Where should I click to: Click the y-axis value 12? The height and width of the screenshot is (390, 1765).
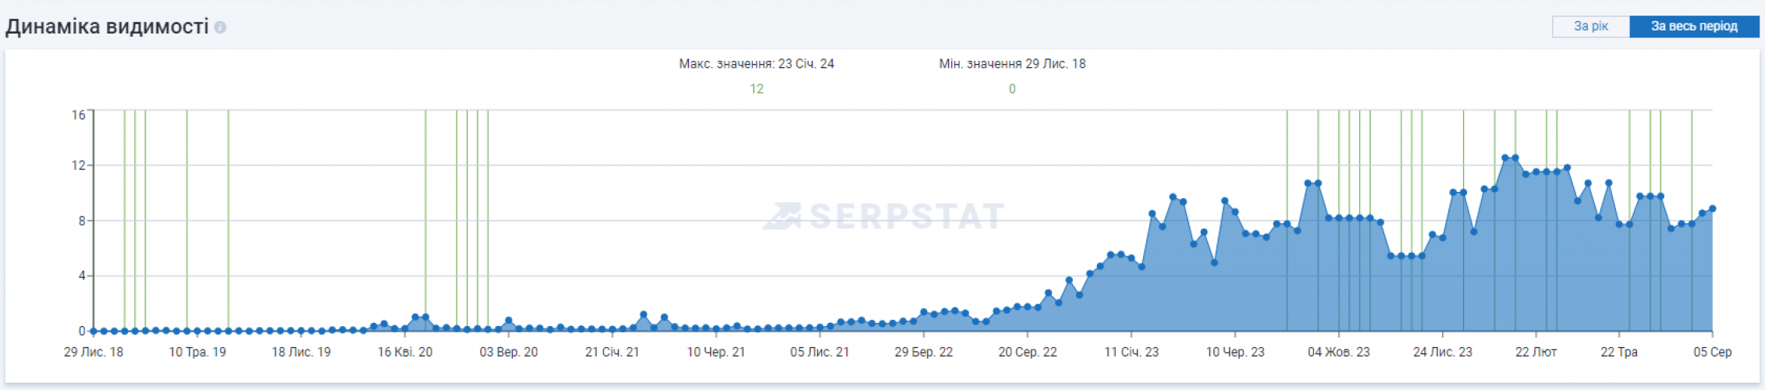(78, 165)
